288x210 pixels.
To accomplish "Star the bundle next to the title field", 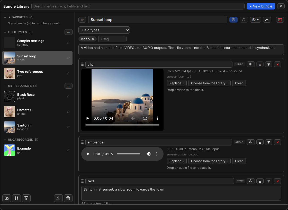I will click(x=82, y=20).
